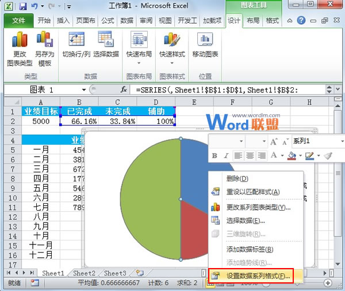This screenshot has height=291, width=345.
Task: Toggle Bold in the mini toolbar
Action: tap(214, 156)
